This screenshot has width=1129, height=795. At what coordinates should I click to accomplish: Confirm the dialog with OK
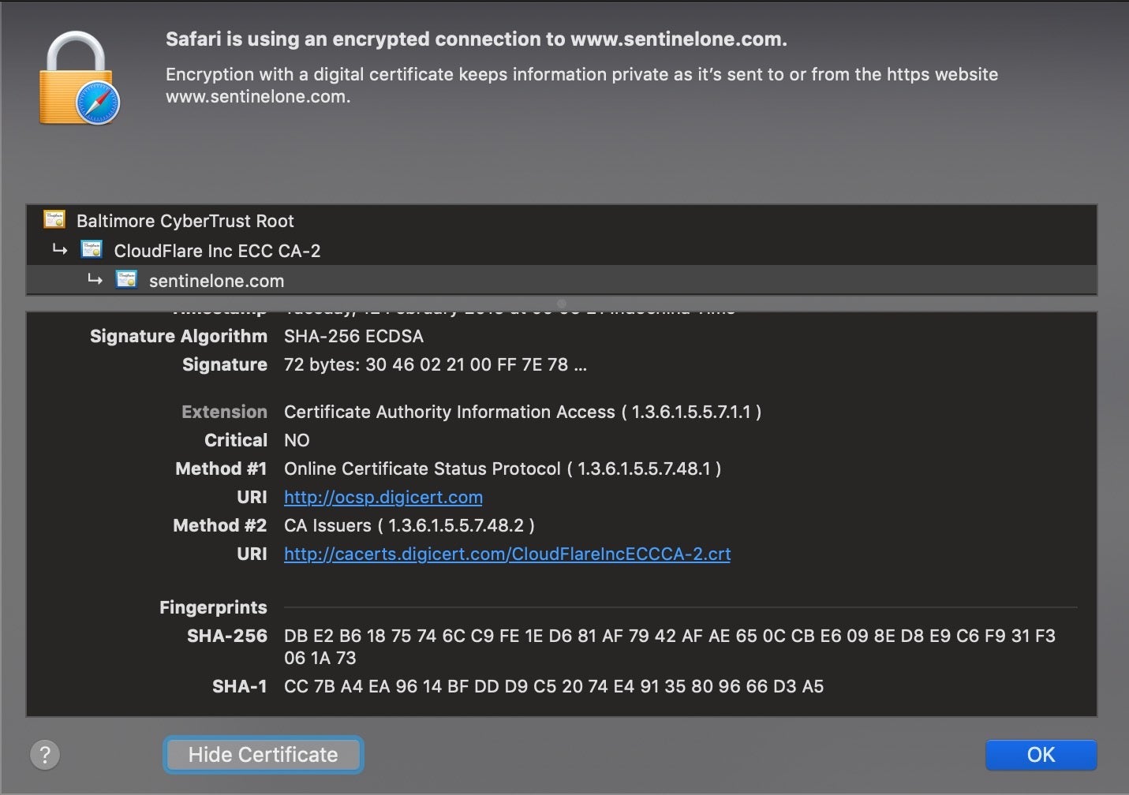pyautogui.click(x=1041, y=755)
